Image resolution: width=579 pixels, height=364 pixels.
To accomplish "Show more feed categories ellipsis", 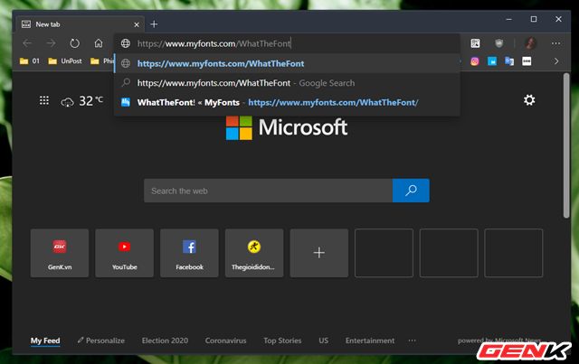I will 413,341.
